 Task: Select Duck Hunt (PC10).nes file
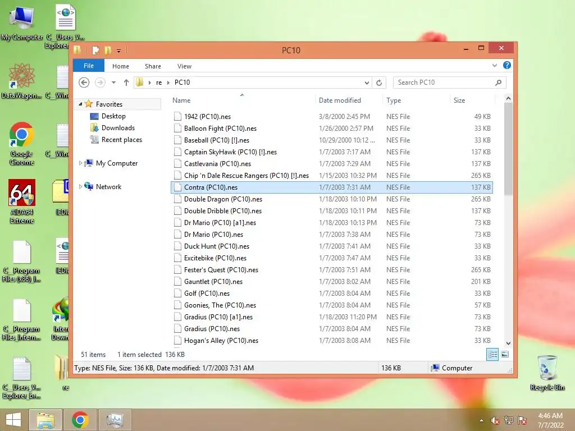coord(331,246)
